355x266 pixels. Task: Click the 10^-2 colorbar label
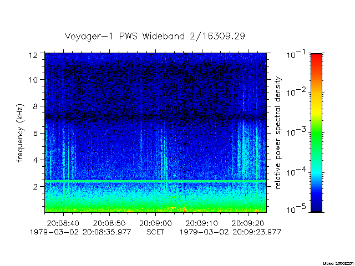297,92
